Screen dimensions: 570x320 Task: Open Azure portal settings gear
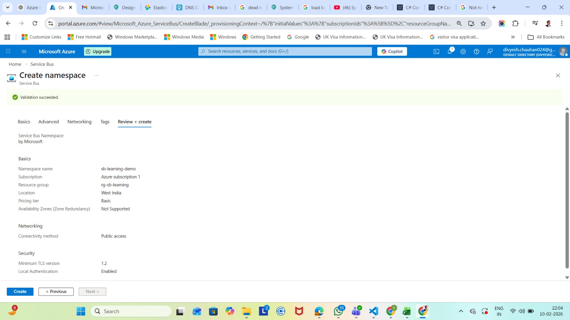click(463, 52)
